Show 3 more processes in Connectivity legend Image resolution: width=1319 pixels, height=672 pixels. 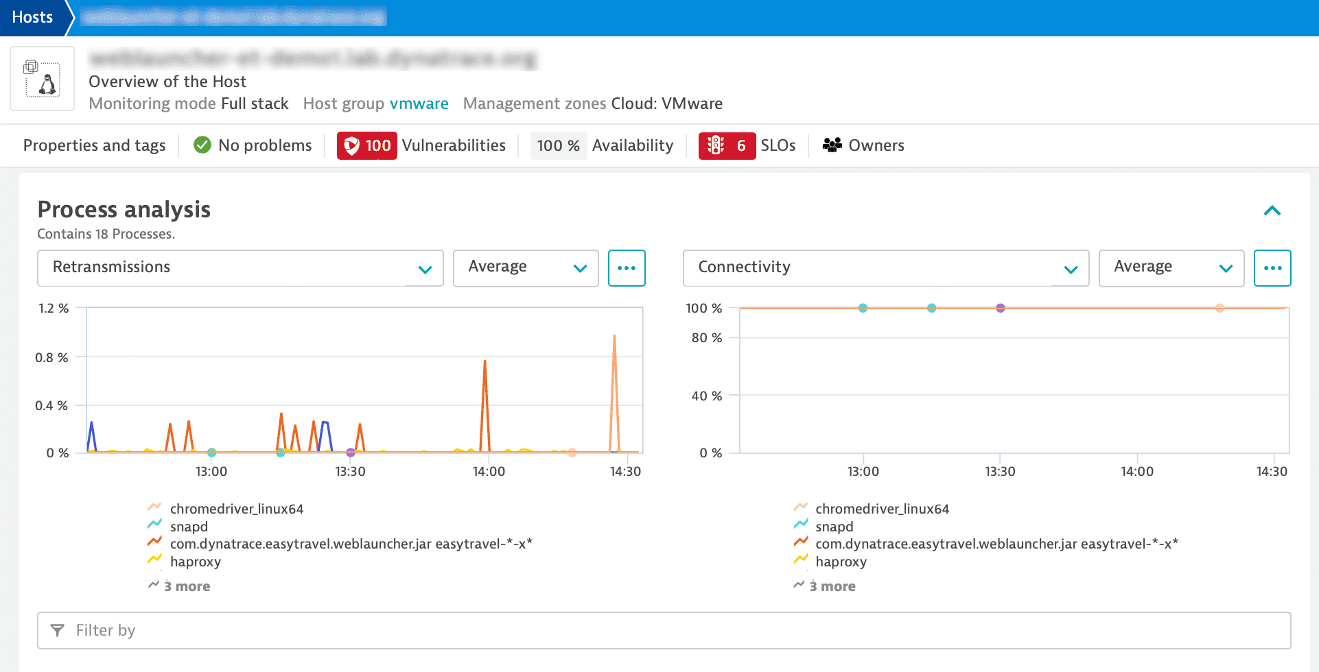pos(832,586)
